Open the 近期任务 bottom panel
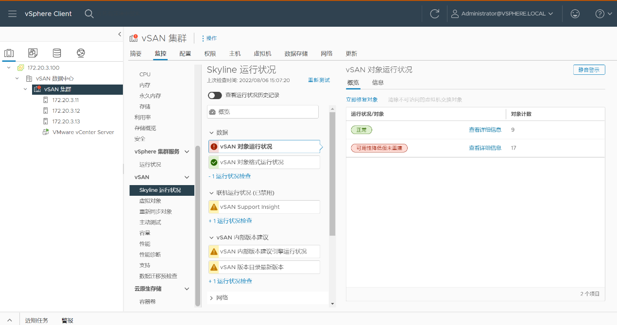The width and height of the screenshot is (617, 325). click(36, 320)
